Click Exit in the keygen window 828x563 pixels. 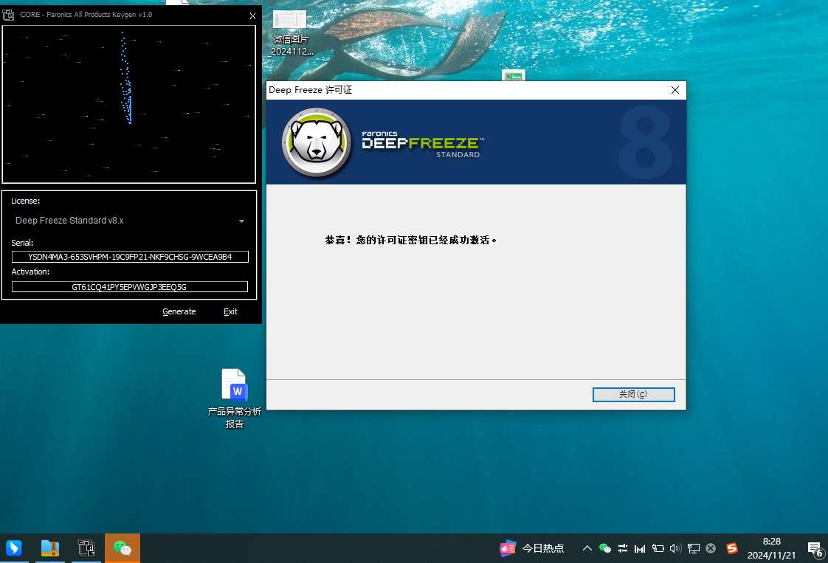(x=230, y=311)
